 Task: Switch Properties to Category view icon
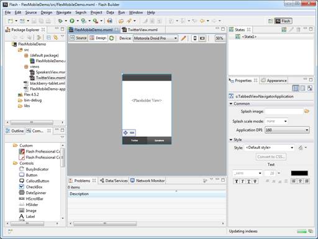click(x=302, y=88)
